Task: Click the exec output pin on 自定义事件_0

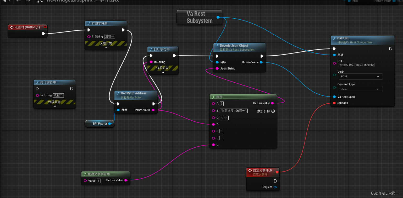Action: click(x=275, y=181)
